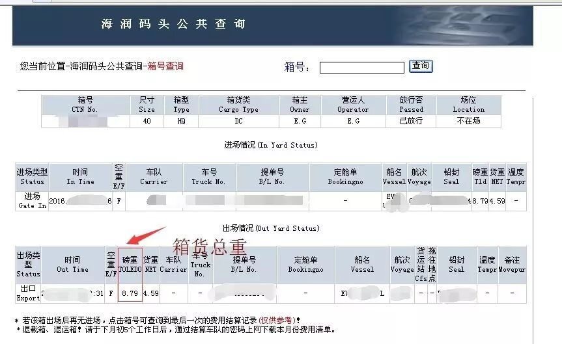The height and width of the screenshot is (344, 562).
Task: Select the 铅封 Seal header in Out Yard table
Action: click(x=457, y=265)
